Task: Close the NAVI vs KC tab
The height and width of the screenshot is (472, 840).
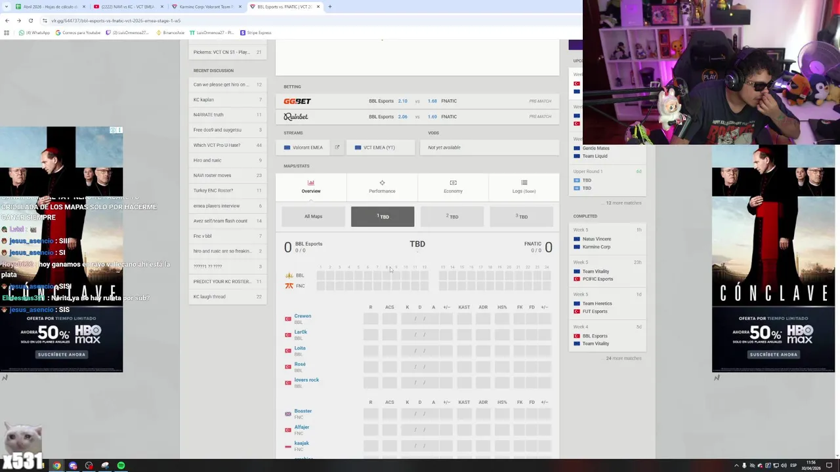Action: tap(162, 7)
